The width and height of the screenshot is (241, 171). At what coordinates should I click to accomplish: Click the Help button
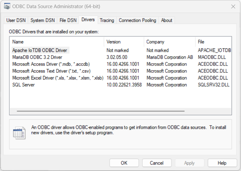tap(222, 163)
